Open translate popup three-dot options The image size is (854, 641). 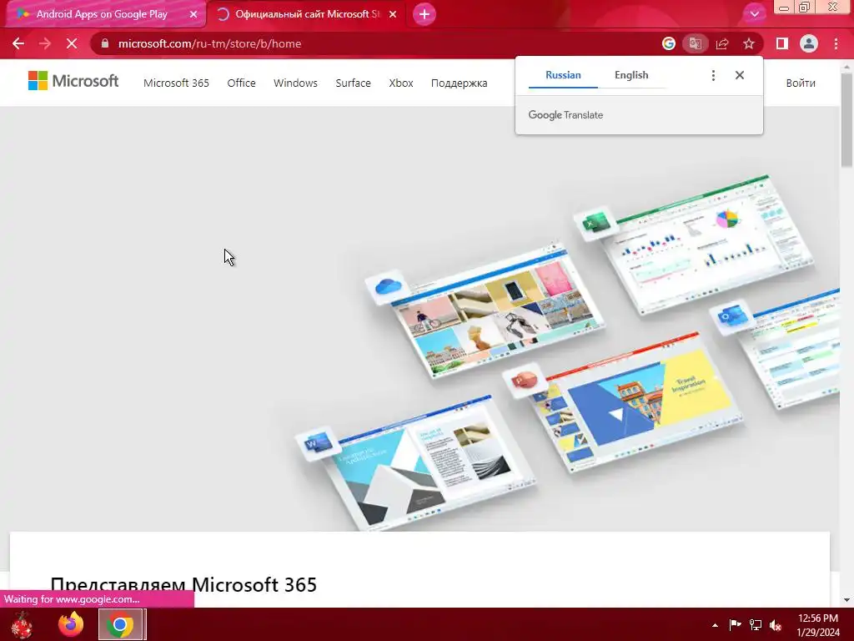[713, 75]
